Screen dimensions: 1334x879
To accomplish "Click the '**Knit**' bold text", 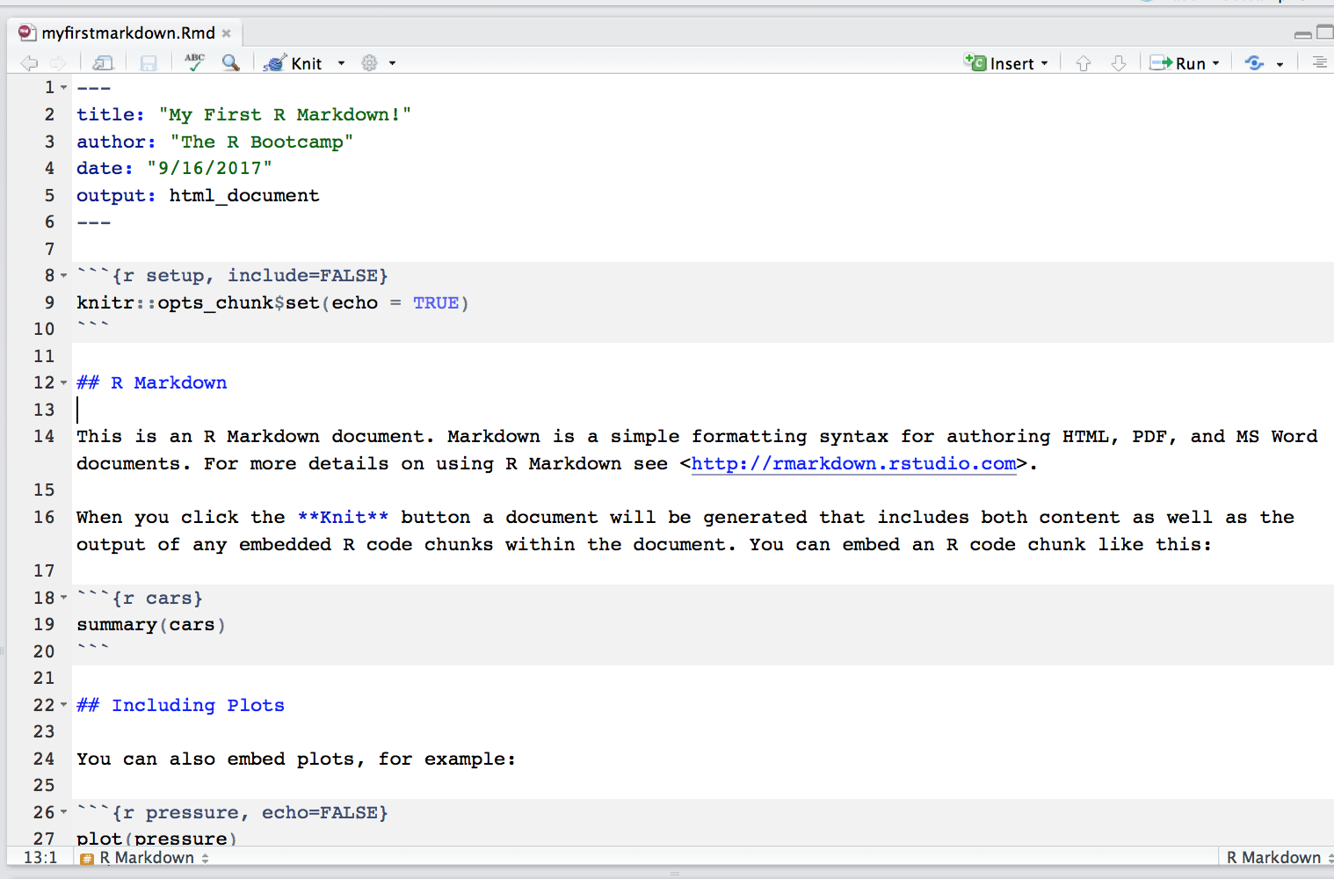I will tap(343, 517).
